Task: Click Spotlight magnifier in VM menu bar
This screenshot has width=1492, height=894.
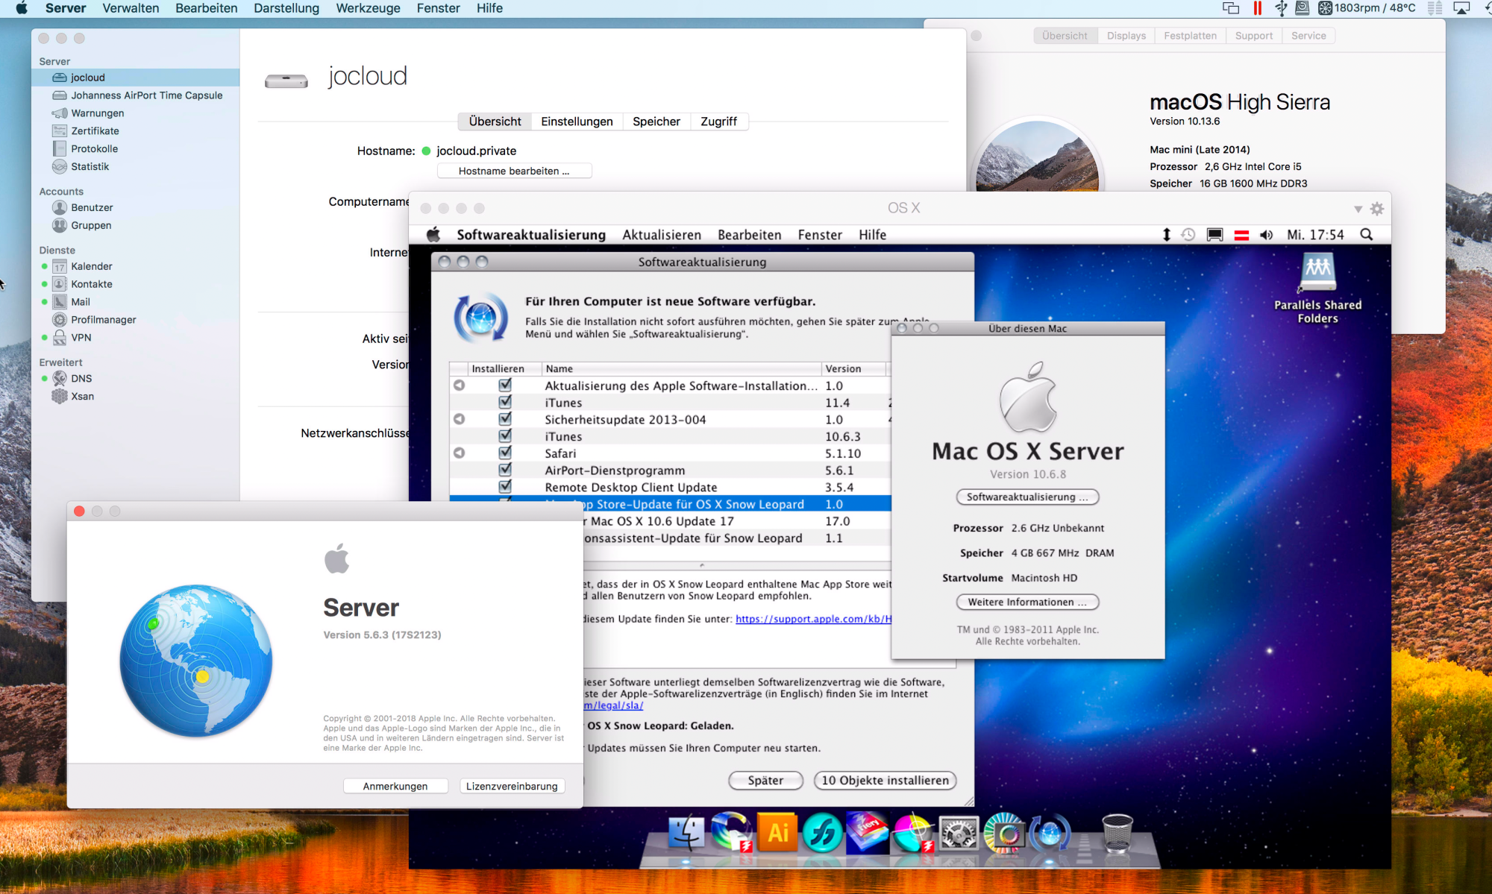Action: pos(1366,235)
